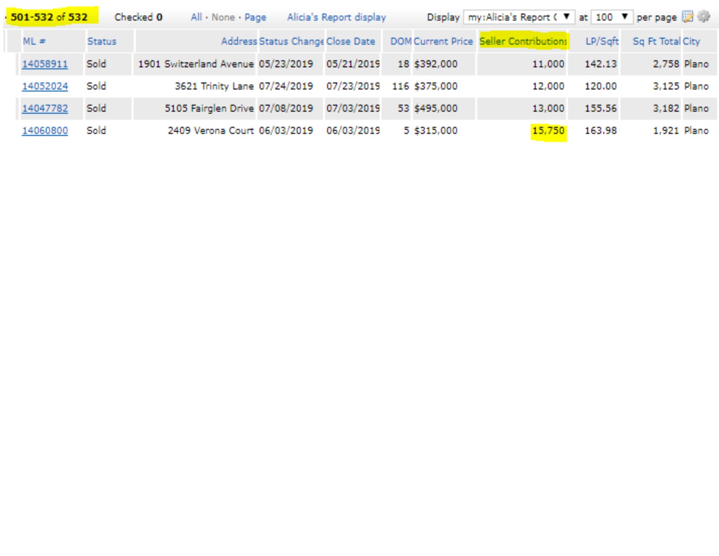
Task: Click the 5105 Fairglen Drive address
Action: click(x=209, y=109)
